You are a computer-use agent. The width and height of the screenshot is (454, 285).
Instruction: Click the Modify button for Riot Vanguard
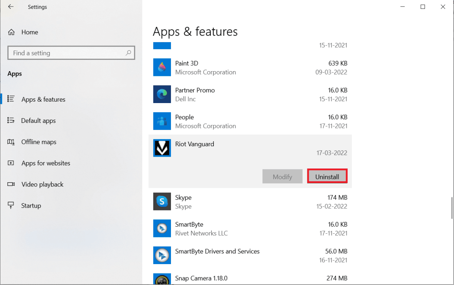click(282, 176)
